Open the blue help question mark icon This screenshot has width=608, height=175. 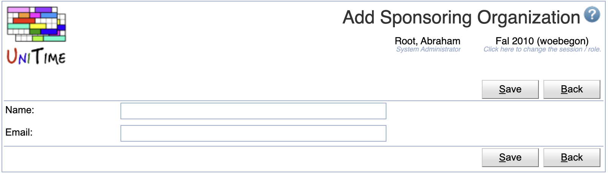(x=592, y=15)
